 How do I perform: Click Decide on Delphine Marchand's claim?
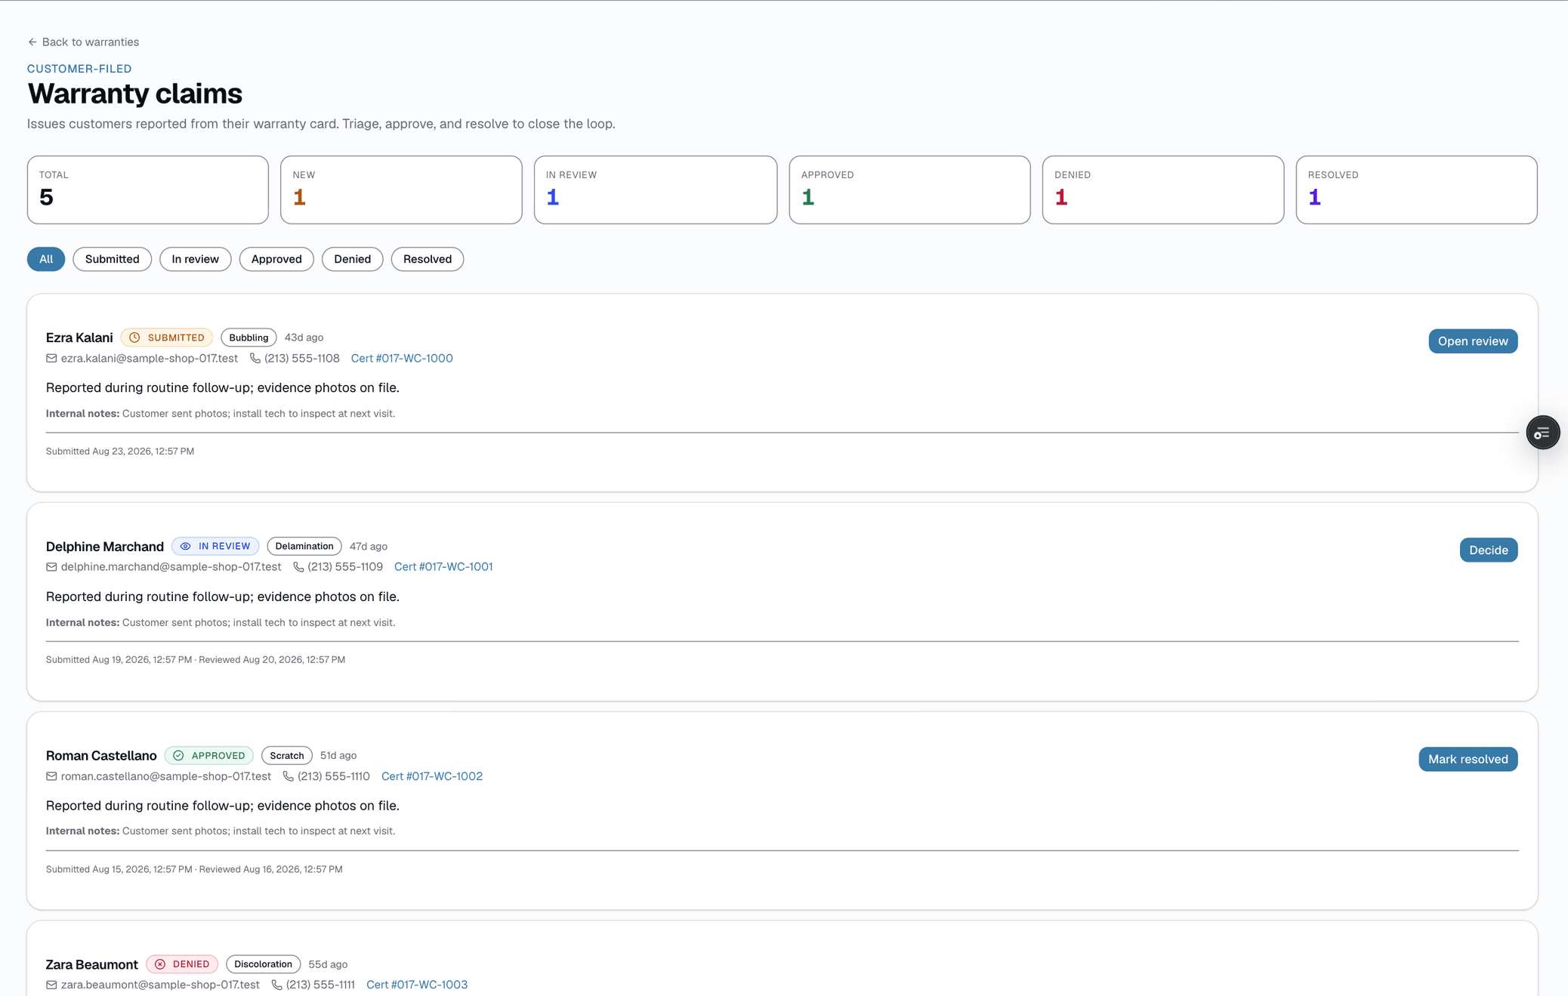point(1488,550)
